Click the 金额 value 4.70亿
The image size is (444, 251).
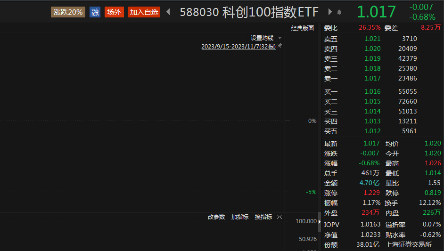pyautogui.click(x=369, y=183)
